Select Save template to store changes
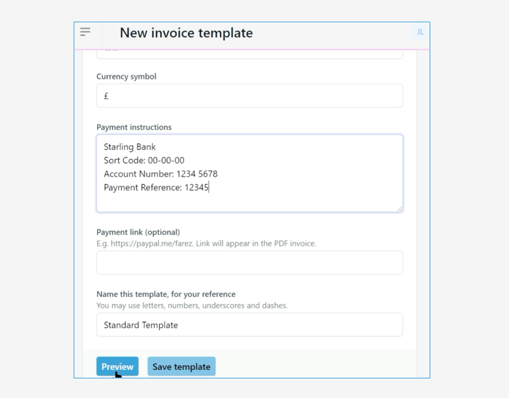Image resolution: width=509 pixels, height=398 pixels. [x=181, y=366]
